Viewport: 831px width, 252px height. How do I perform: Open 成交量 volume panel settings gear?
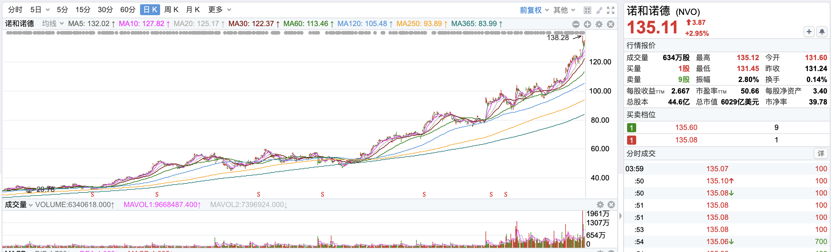[x=600, y=205]
